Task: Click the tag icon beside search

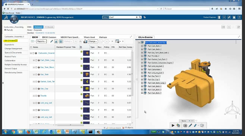Action: [145, 17]
